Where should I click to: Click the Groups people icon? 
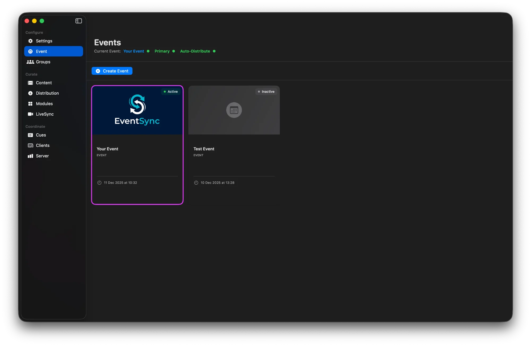click(30, 62)
